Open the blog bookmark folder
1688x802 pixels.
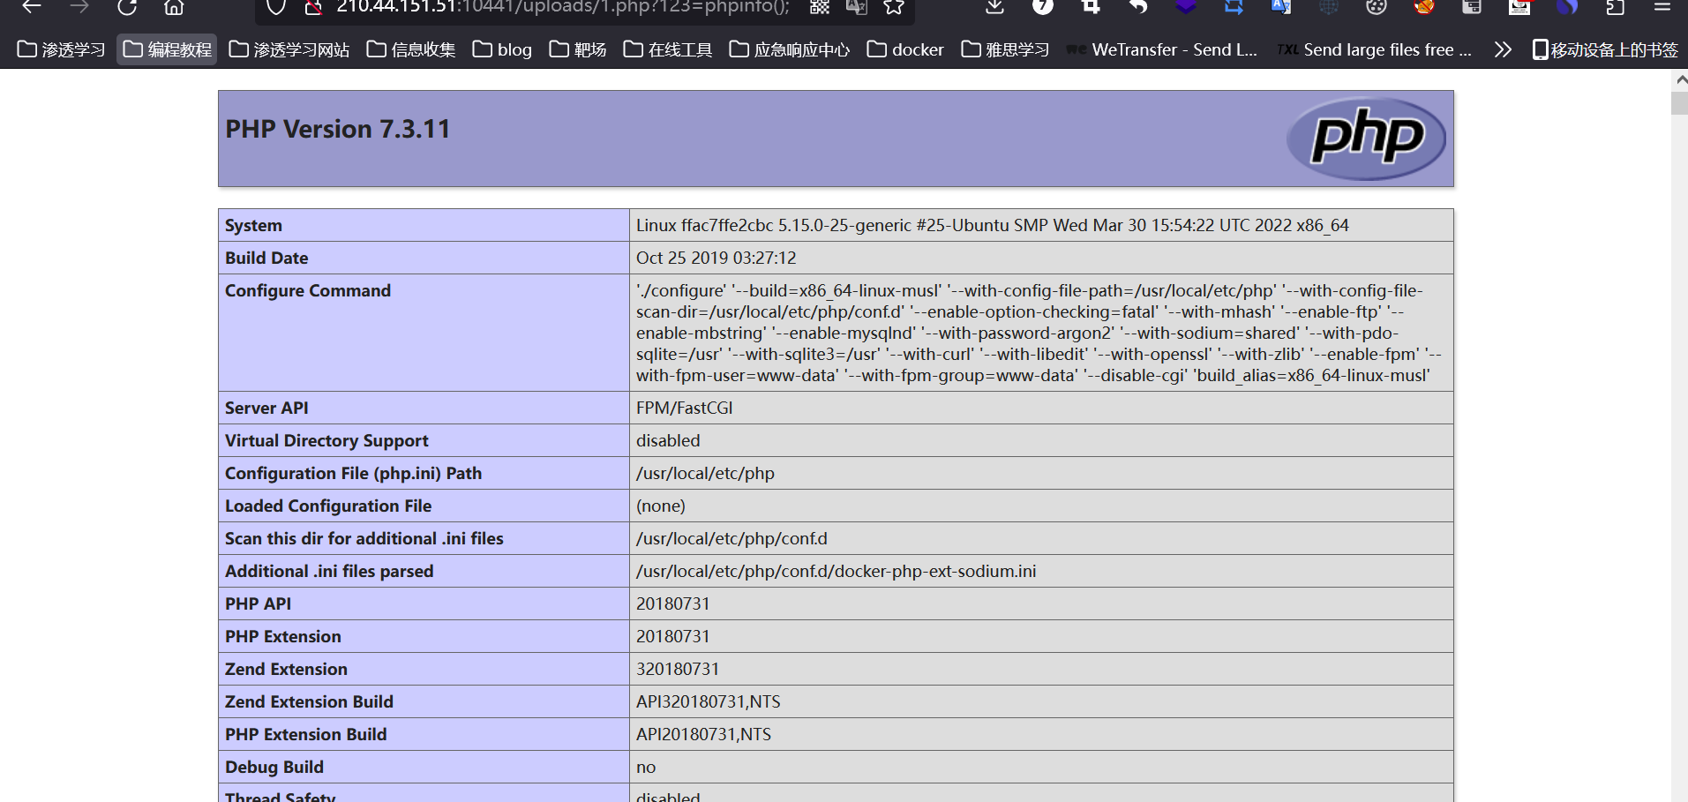click(x=502, y=49)
